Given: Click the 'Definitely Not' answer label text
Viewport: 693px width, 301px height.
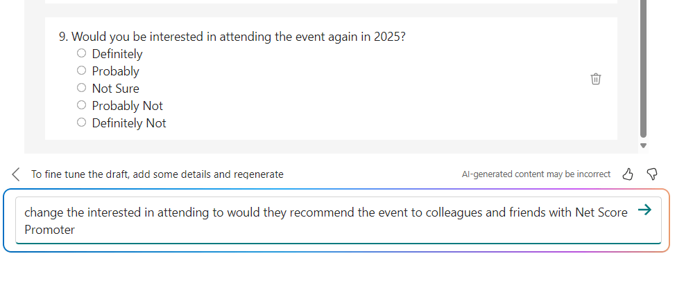Looking at the screenshot, I should [x=129, y=123].
